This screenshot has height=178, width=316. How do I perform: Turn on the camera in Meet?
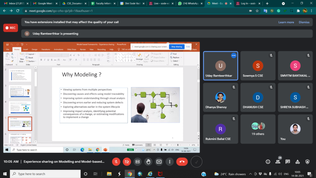tap(127, 161)
